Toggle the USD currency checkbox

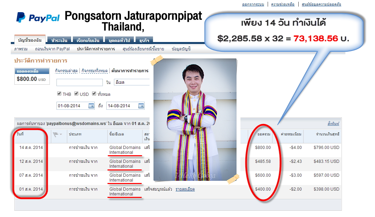click(76, 94)
